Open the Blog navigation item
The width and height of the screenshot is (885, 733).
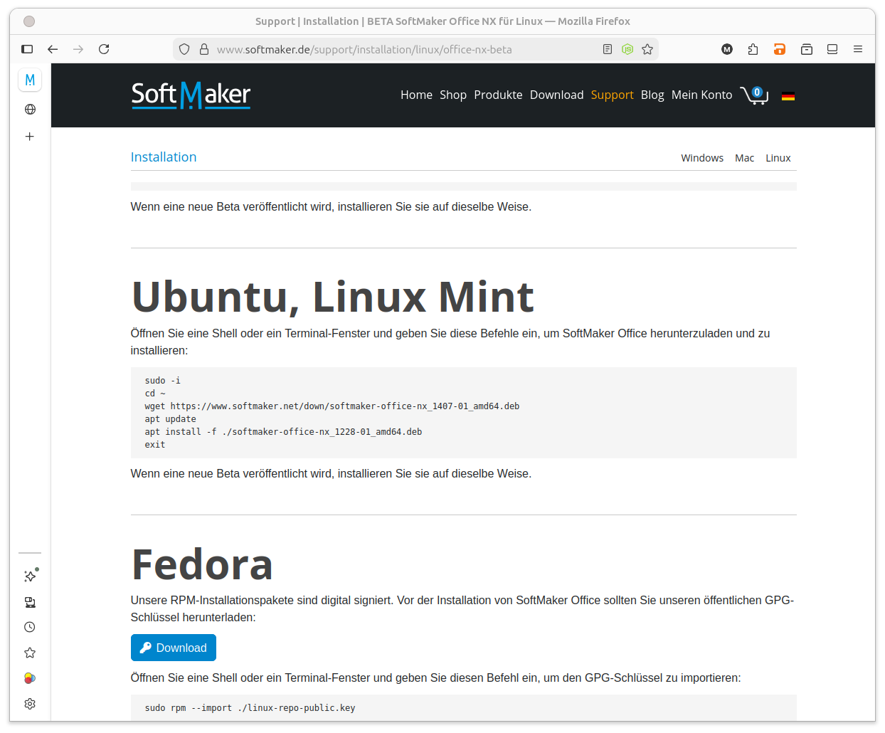pyautogui.click(x=652, y=95)
